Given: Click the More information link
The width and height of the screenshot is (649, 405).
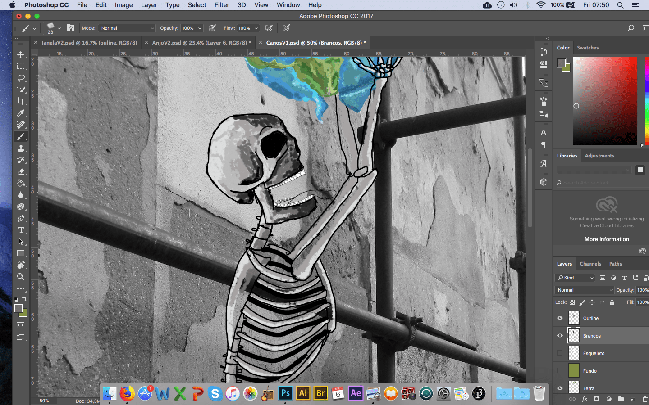Looking at the screenshot, I should pyautogui.click(x=607, y=239).
